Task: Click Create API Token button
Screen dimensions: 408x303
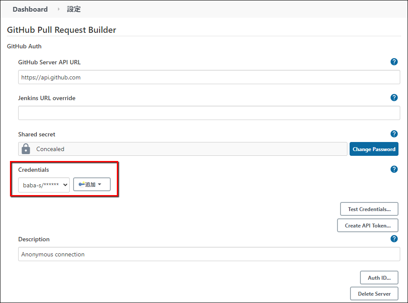Action: tap(368, 225)
